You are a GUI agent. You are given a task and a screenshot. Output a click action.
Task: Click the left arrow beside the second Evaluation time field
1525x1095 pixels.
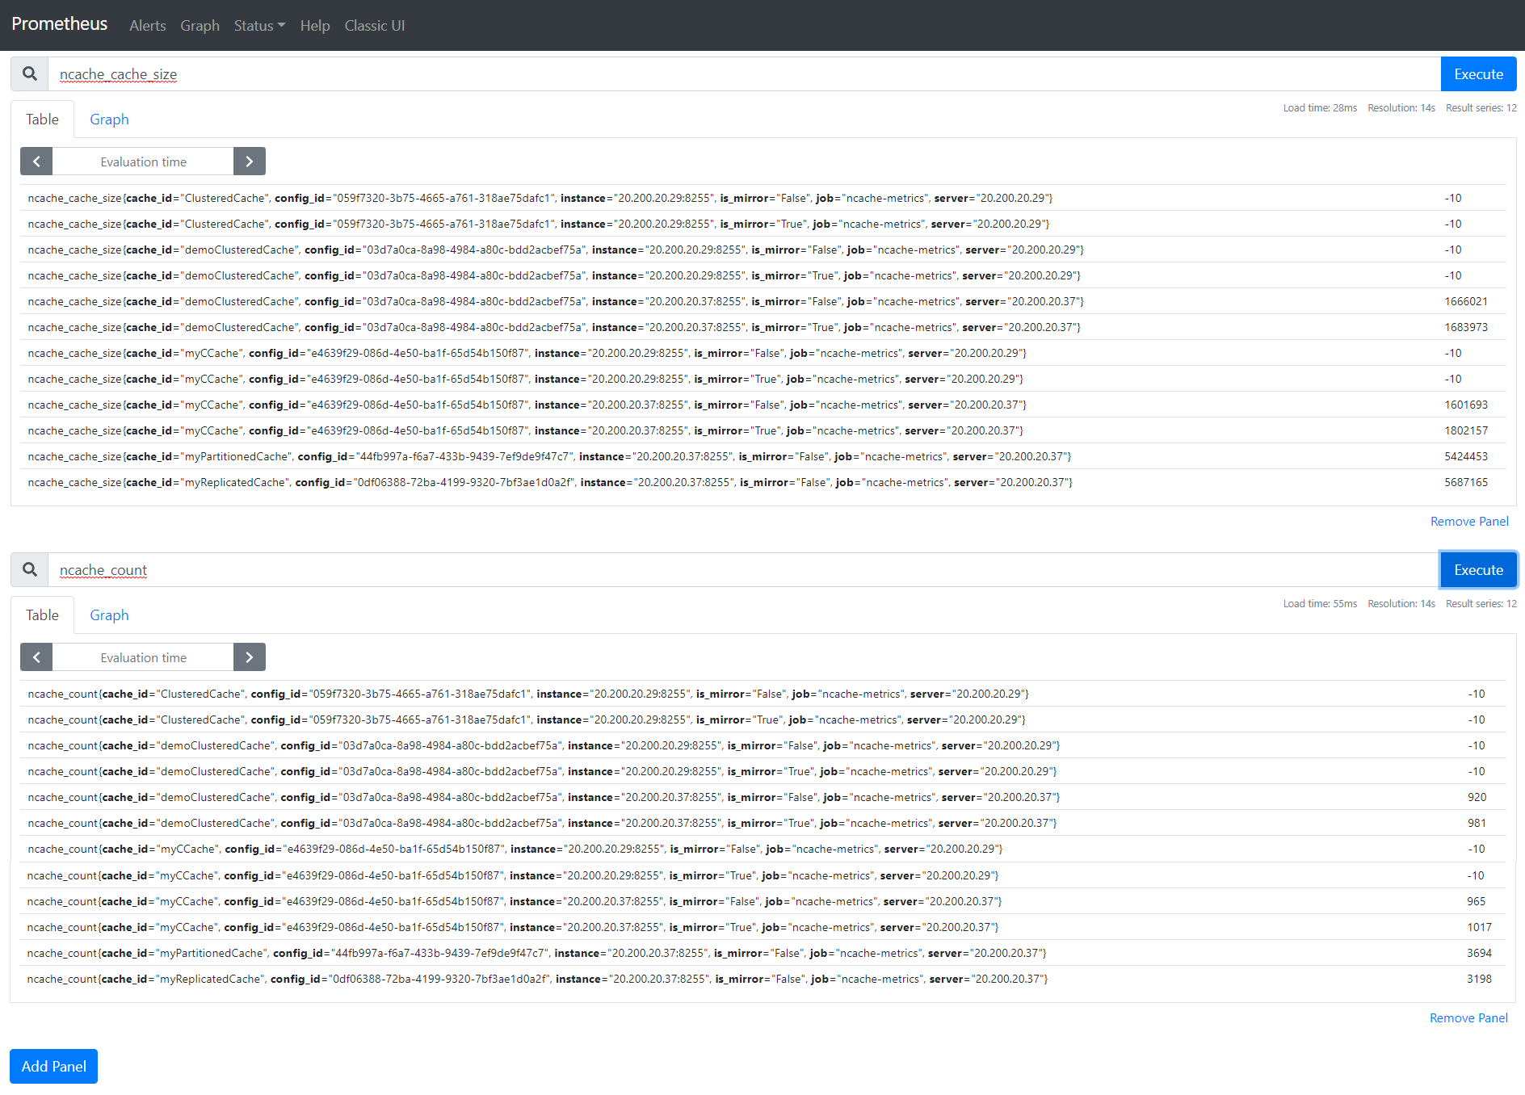pos(36,657)
